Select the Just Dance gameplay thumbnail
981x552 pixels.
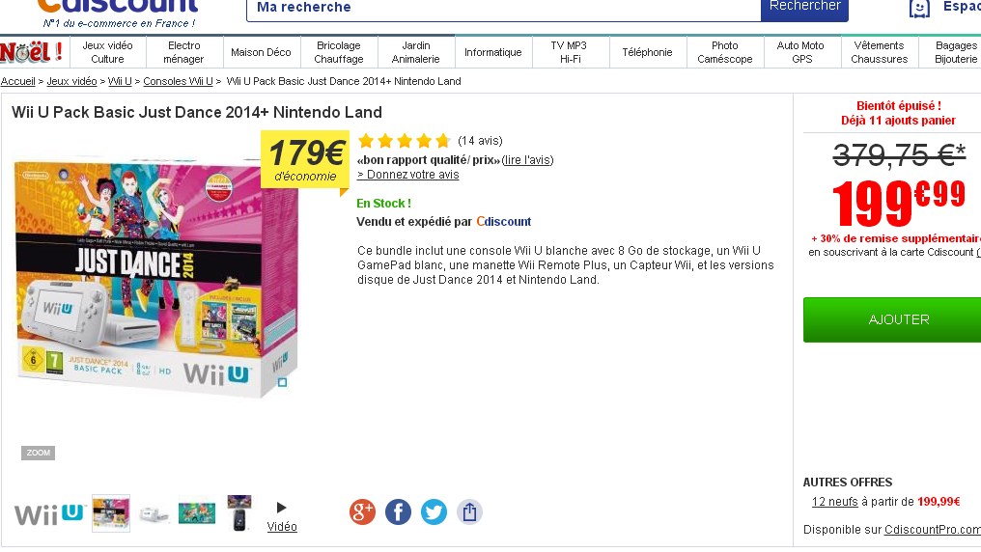click(197, 513)
